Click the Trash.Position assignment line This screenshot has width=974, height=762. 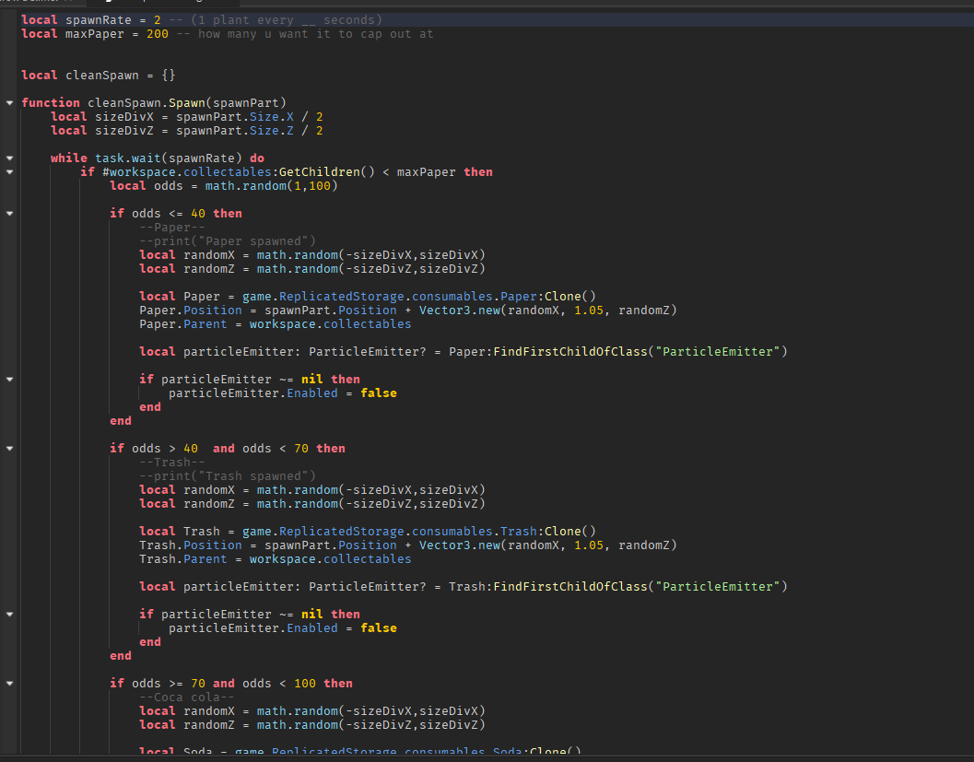coord(407,545)
